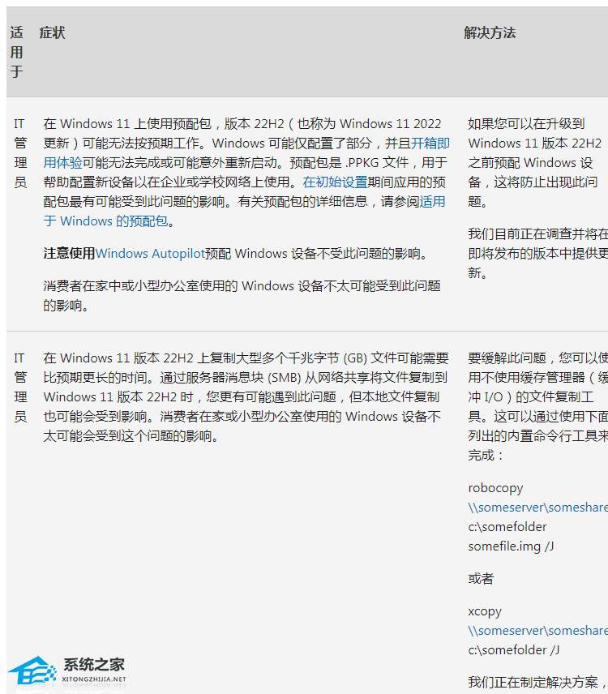Click the 症状 column header
Image resolution: width=608 pixels, height=694 pixels.
pyautogui.click(x=52, y=32)
